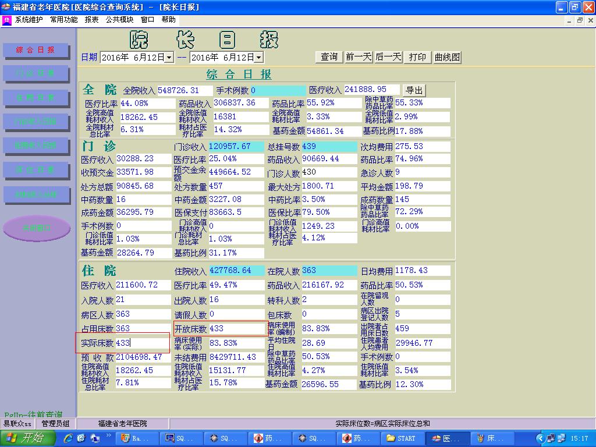Screen dimensions: 596x447
Task: Select the 门诊收入日报 sidebar button
Action: 36,121
